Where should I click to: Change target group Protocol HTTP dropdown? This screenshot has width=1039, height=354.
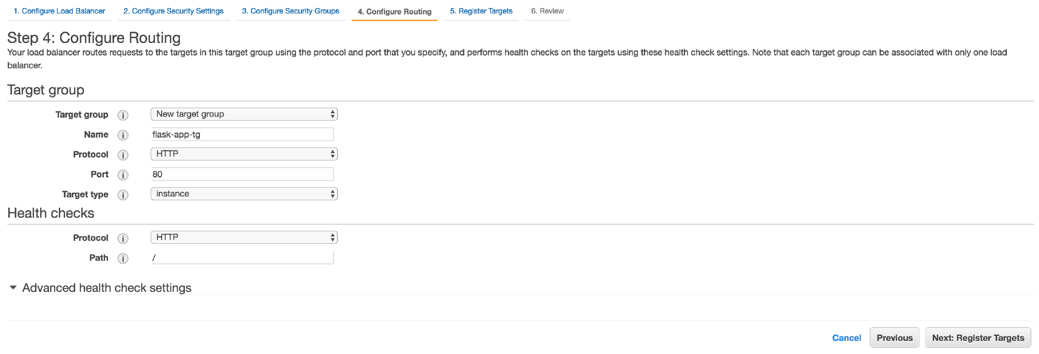tap(244, 154)
